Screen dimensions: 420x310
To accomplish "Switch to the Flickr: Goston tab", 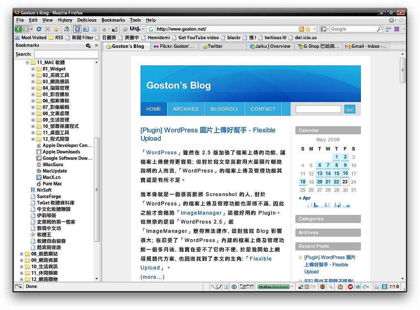I will coord(174,46).
